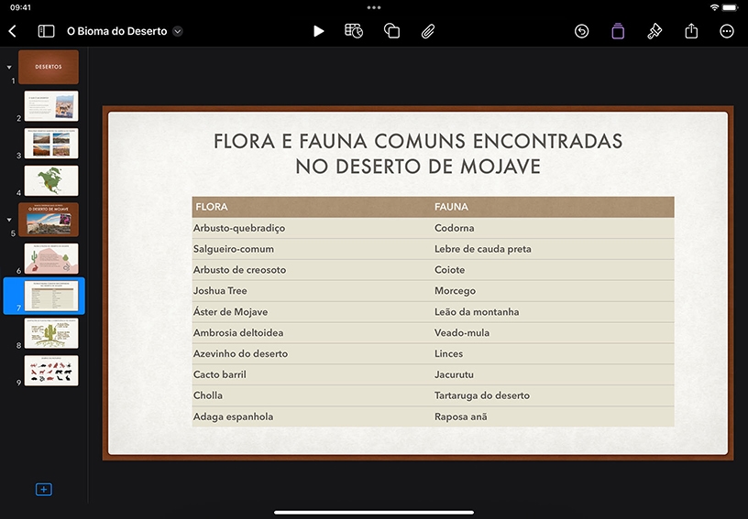Select slide 8 saguaro cactus thumbnail

51,333
